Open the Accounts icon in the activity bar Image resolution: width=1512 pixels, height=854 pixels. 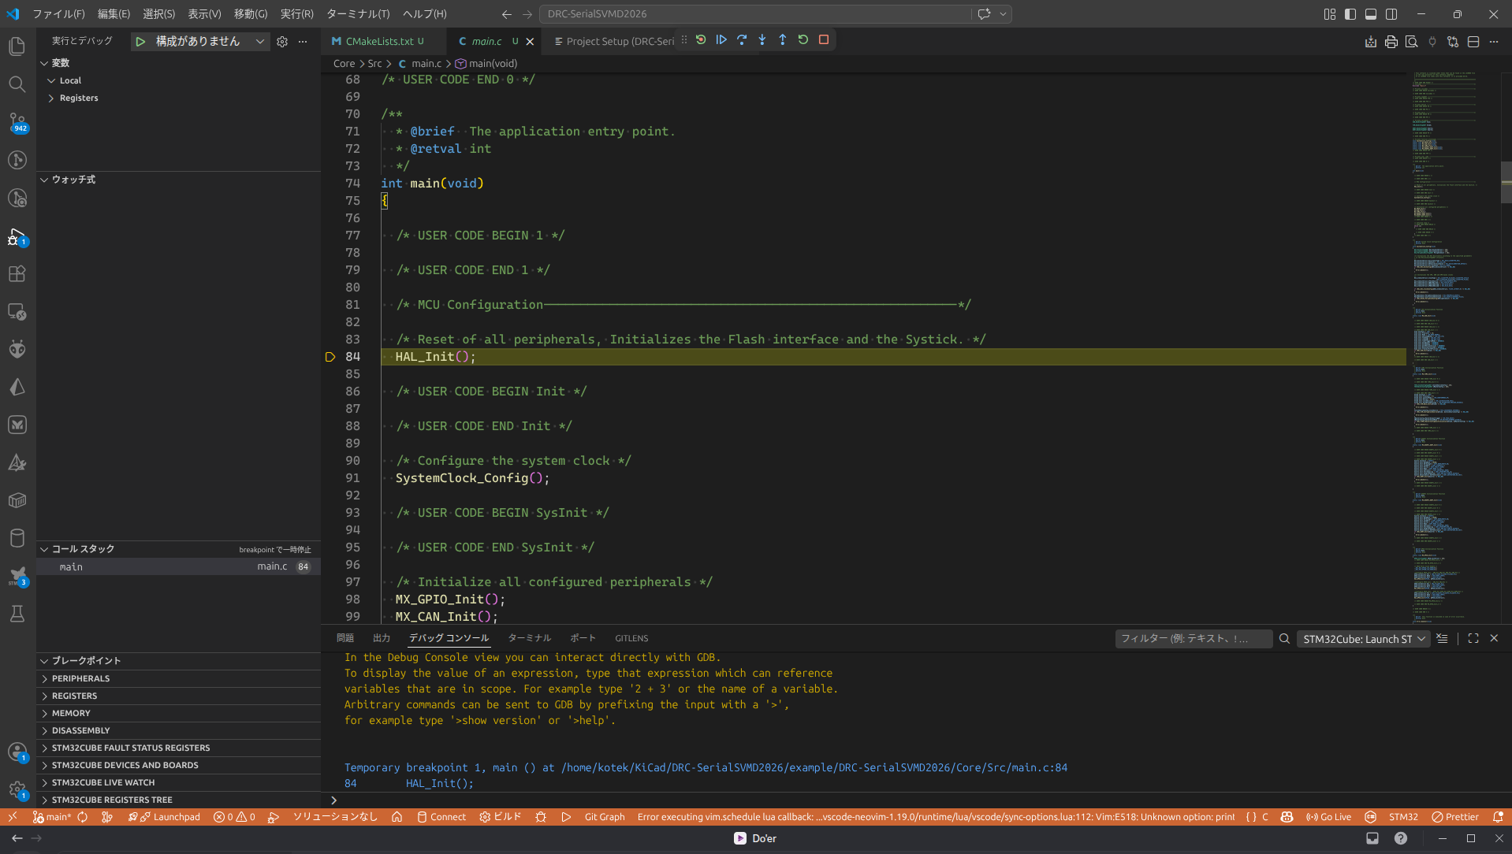(17, 752)
